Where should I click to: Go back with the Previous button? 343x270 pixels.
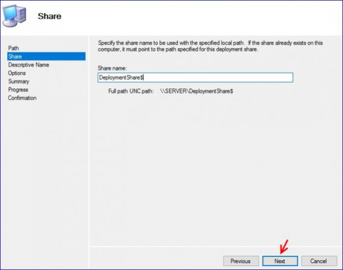tap(241, 261)
